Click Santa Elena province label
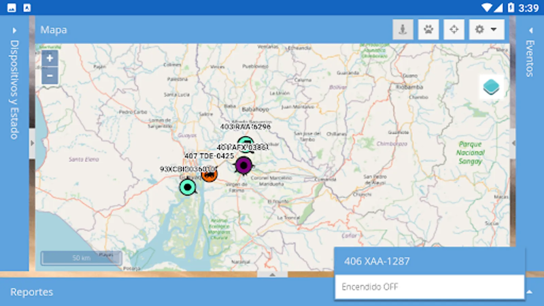 pos(84,159)
